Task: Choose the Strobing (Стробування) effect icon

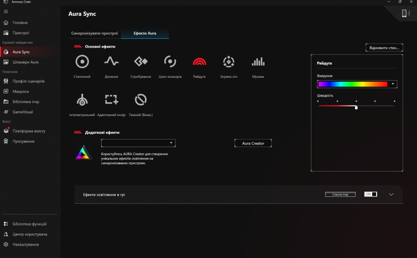Action: [141, 61]
